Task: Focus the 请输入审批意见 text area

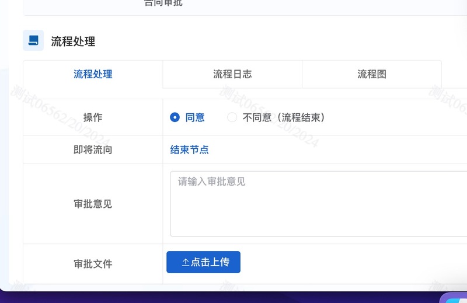Action: (x=318, y=204)
